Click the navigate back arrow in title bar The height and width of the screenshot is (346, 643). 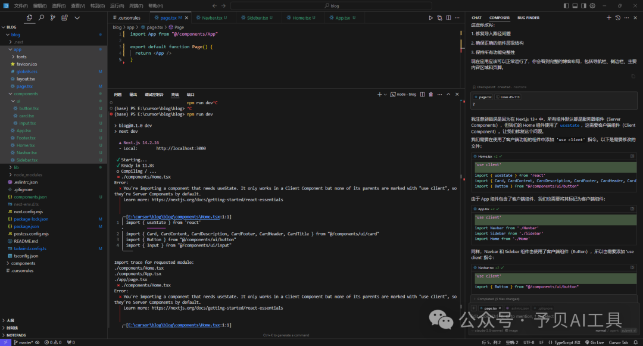point(214,6)
